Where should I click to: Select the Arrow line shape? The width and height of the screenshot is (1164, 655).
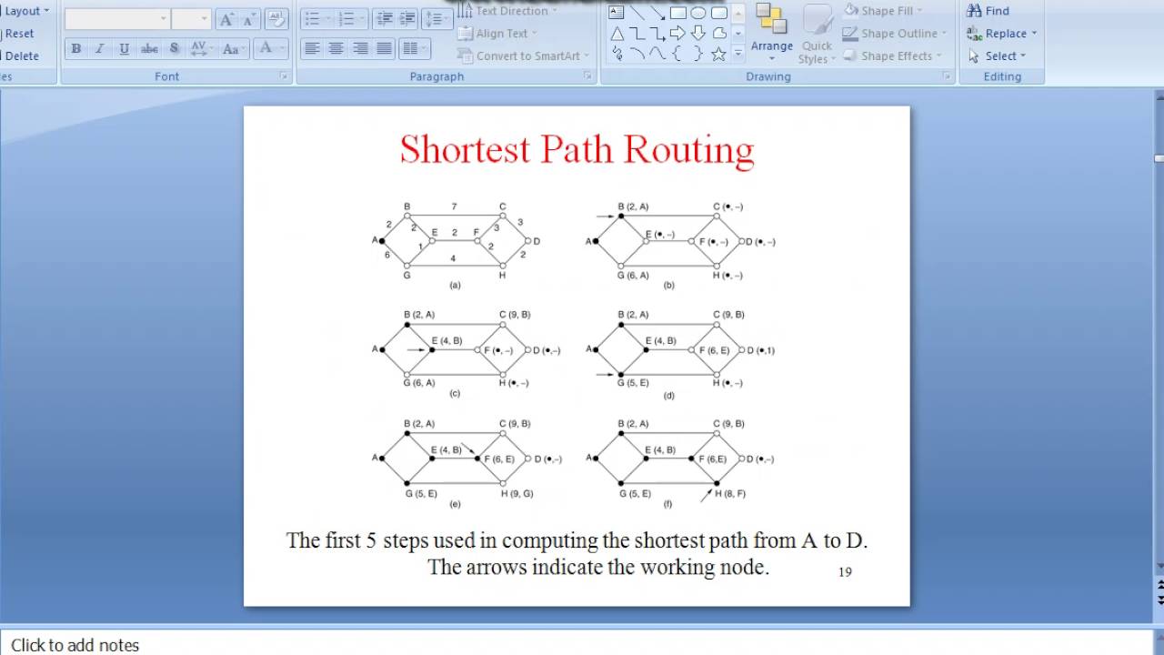tap(658, 12)
